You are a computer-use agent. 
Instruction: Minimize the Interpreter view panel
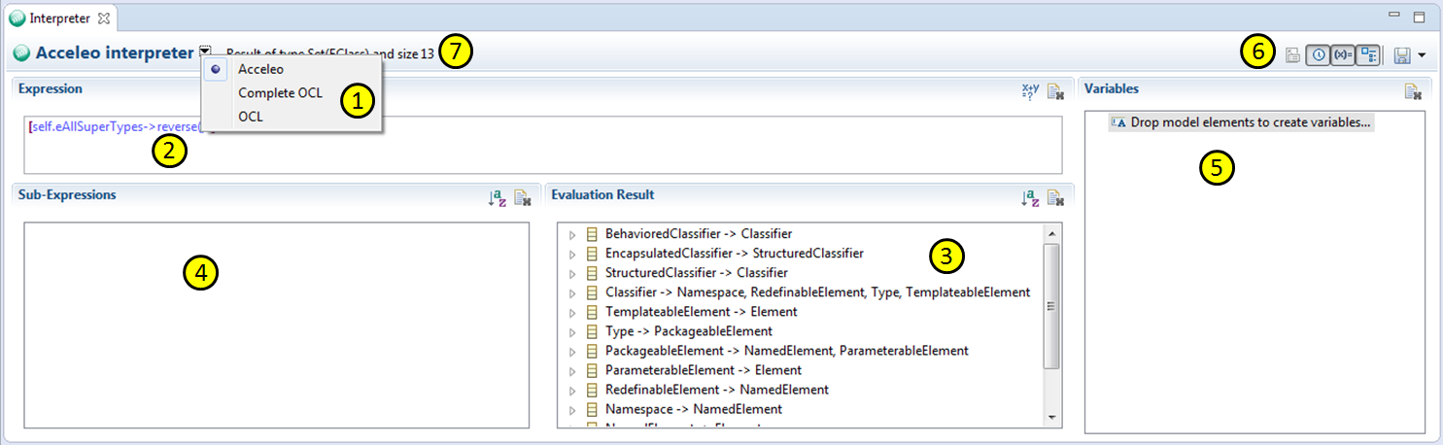coord(1394,16)
